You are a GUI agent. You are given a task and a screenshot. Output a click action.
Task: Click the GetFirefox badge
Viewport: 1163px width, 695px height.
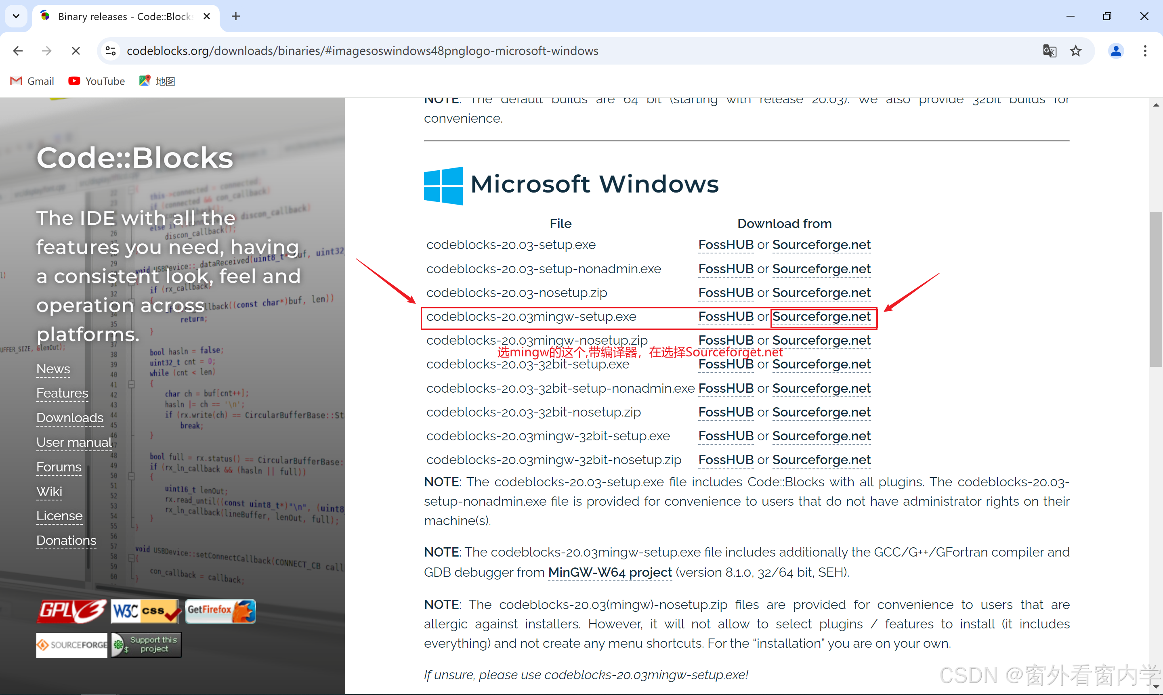point(220,611)
